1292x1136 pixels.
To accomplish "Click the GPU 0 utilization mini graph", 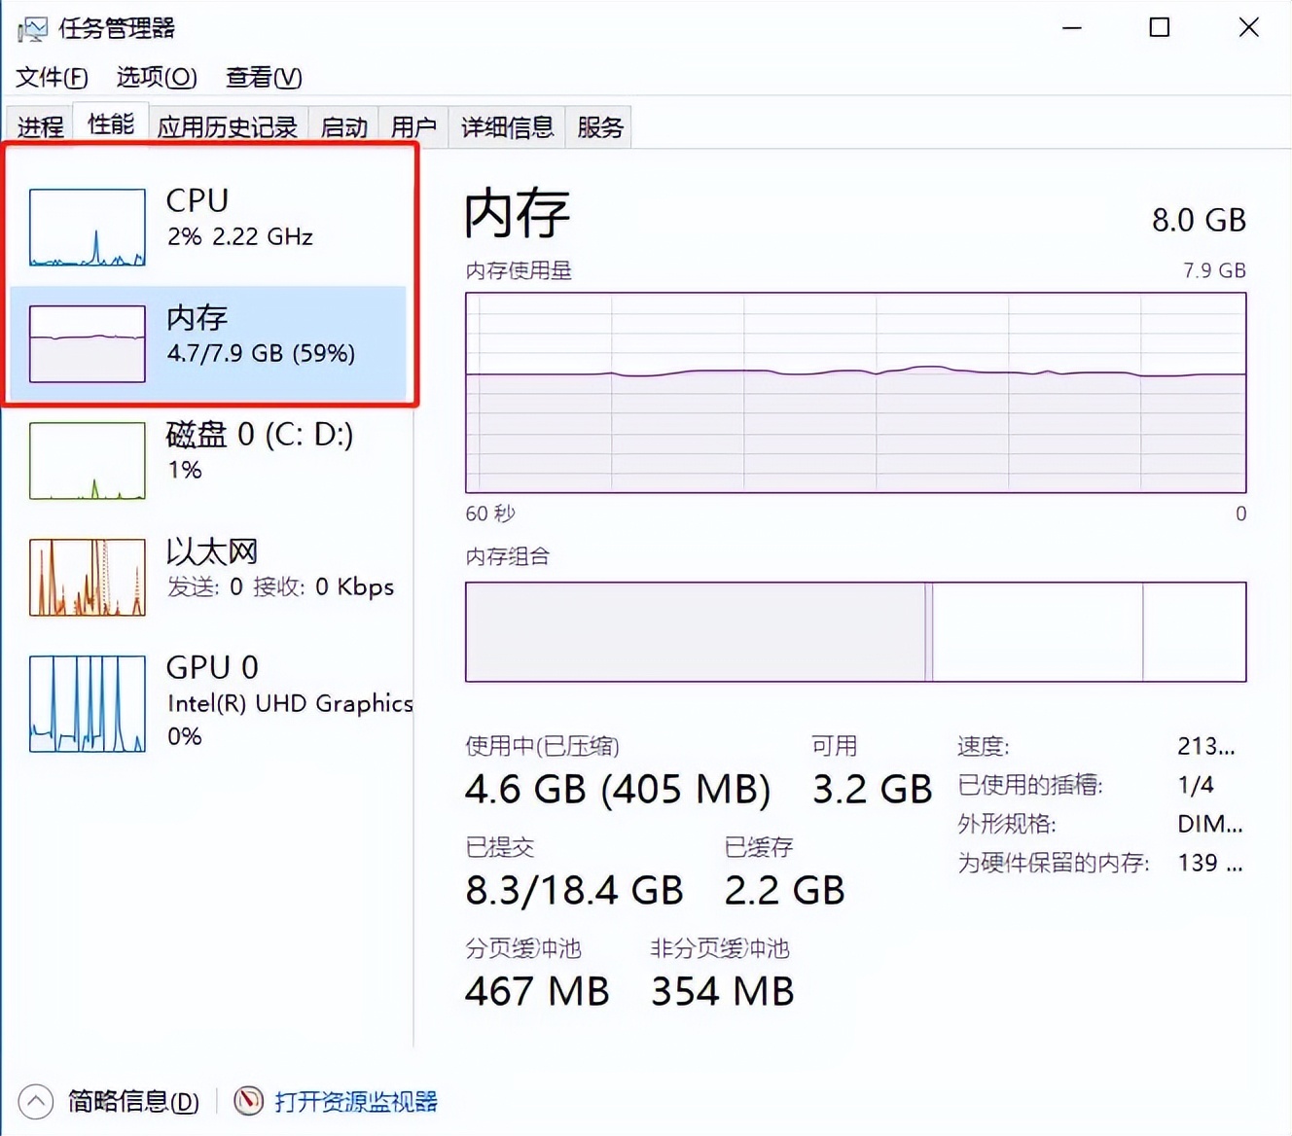I will click(x=88, y=703).
